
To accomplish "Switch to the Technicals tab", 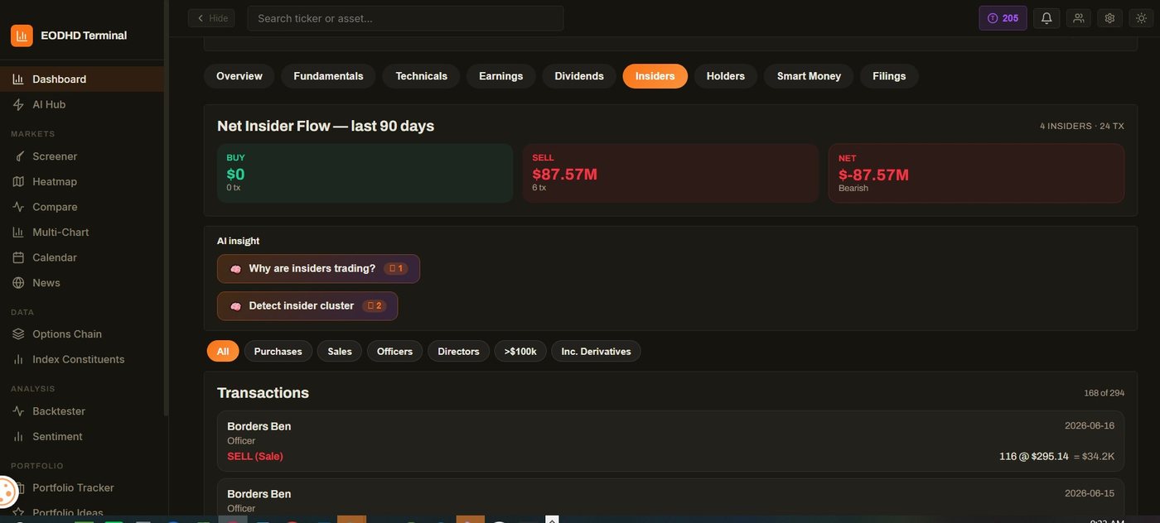I will tap(421, 76).
